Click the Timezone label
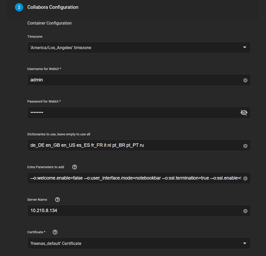This screenshot has width=266, height=256. 35,36
